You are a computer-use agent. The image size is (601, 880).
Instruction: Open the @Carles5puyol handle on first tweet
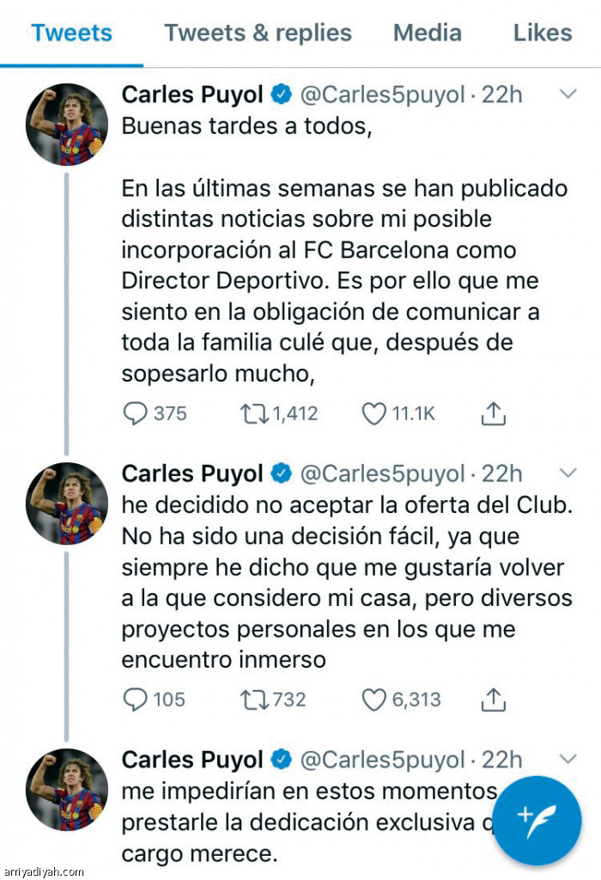point(381,95)
